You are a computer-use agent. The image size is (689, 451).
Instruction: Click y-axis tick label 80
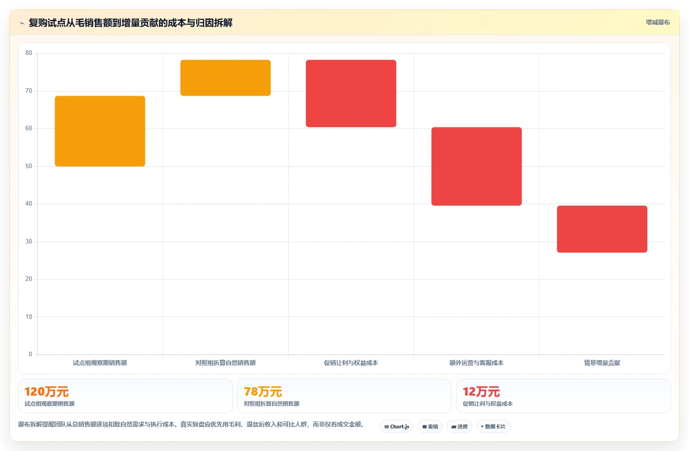(x=29, y=53)
